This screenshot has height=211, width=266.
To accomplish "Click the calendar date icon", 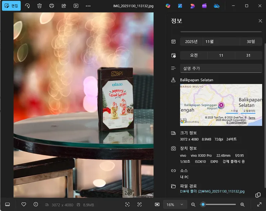I will (x=173, y=42).
